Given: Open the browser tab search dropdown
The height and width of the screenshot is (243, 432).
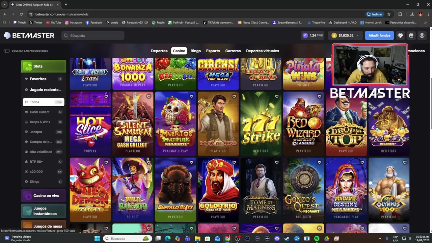Looking at the screenshot, I should 4,4.
